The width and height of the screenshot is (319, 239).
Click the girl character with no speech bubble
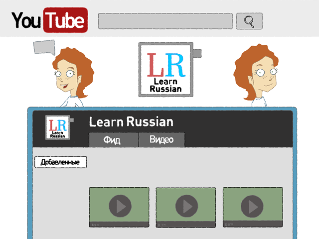point(256,75)
